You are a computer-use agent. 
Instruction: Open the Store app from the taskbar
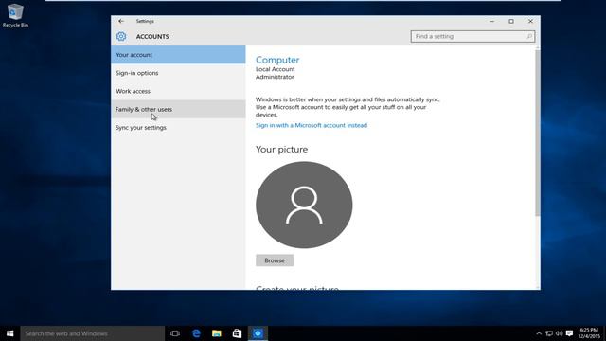(237, 333)
